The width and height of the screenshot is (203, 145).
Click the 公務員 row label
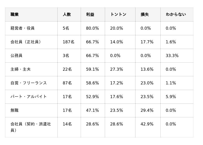[16, 56]
